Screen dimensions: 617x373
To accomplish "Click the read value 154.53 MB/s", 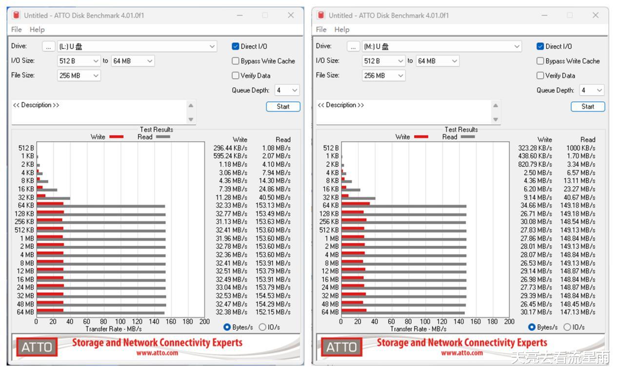I will coord(273,295).
